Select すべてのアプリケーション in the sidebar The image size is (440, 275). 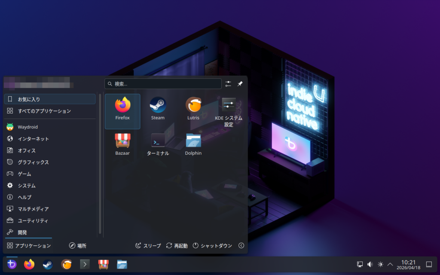44,111
